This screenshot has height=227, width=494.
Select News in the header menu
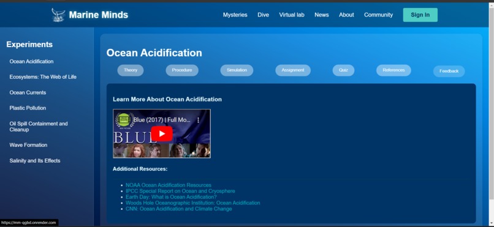[321, 15]
